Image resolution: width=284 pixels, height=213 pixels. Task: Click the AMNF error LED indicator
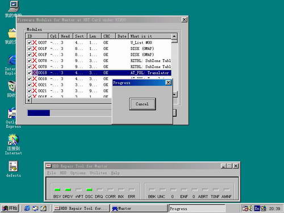click(x=227, y=190)
